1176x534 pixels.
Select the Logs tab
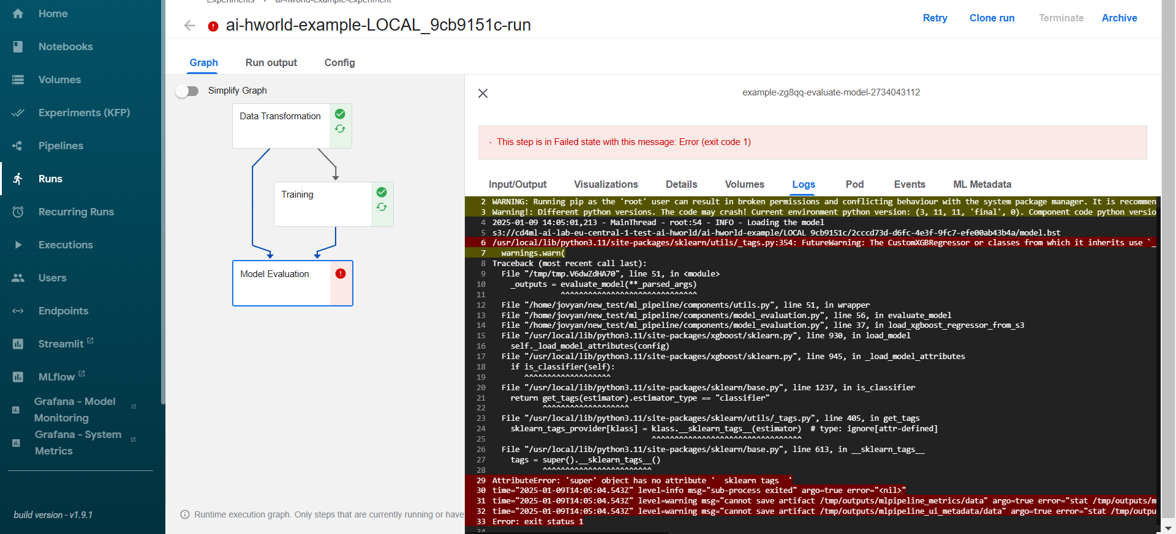coord(804,184)
